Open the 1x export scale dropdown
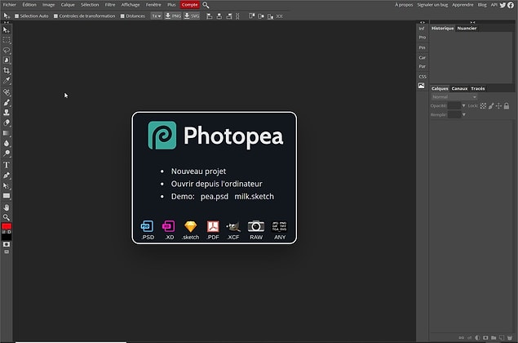The image size is (518, 343). pos(157,16)
